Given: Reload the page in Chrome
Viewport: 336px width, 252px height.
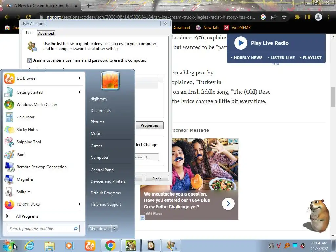Looking at the screenshot, I should click(28, 17).
